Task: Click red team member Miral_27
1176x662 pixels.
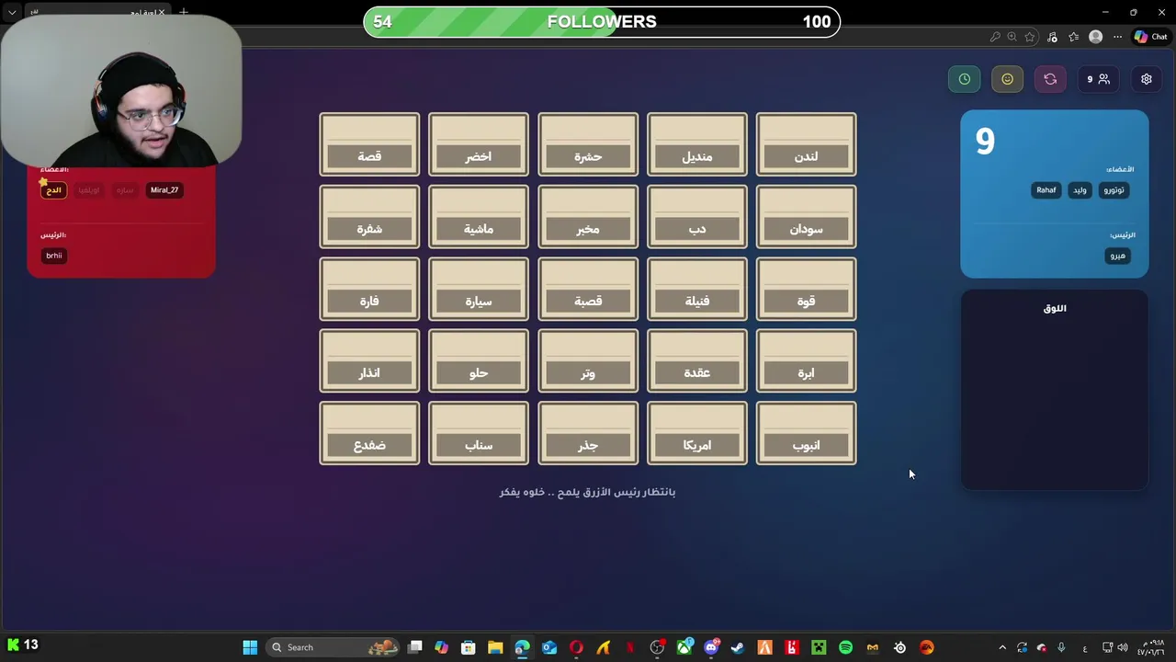Action: (164, 189)
